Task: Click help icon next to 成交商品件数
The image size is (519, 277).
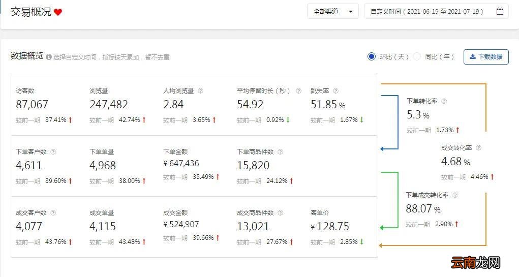Action: click(281, 213)
